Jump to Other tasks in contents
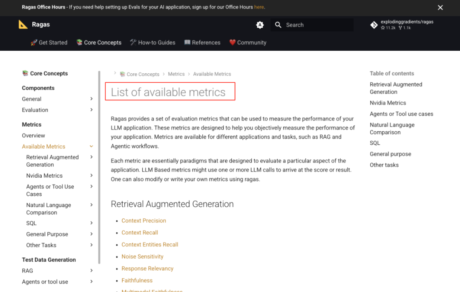460x292 pixels. coord(384,165)
